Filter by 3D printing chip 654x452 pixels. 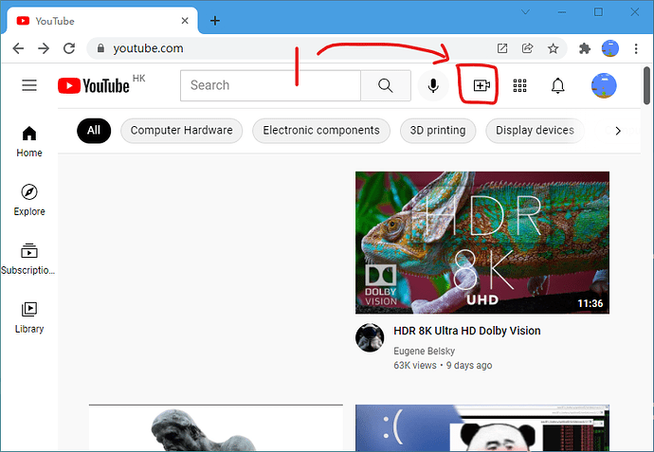point(438,131)
